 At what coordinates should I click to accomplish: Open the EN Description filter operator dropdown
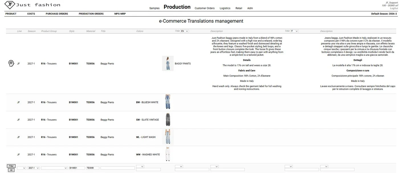214,166
